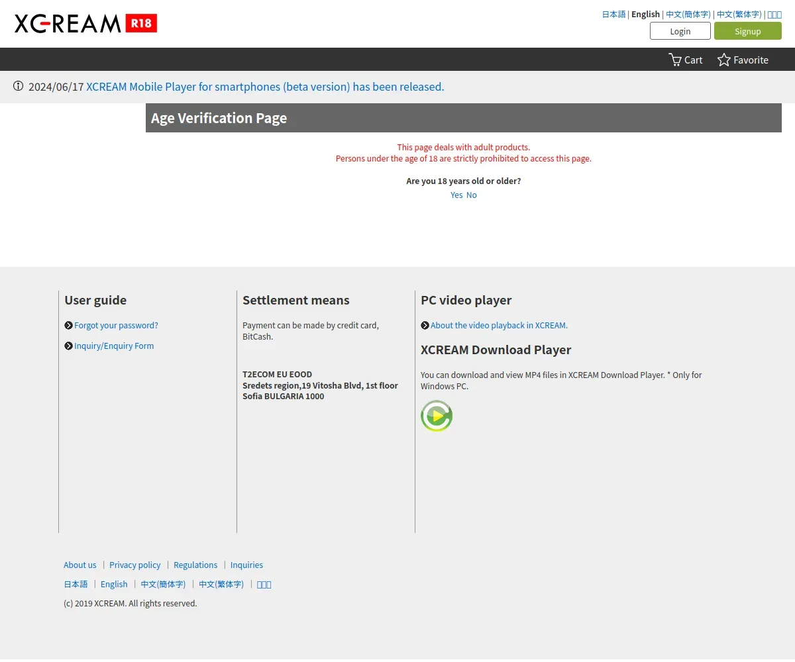This screenshot has width=795, height=662.
Task: Click the arrow bullet beside Forgot your password
Action: pos(68,325)
